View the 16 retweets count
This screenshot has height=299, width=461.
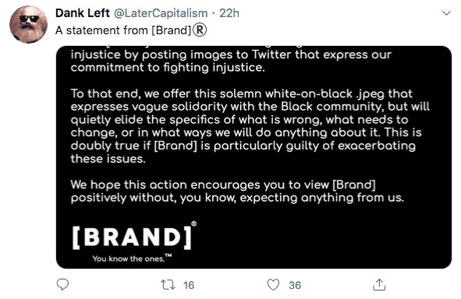pyautogui.click(x=189, y=285)
